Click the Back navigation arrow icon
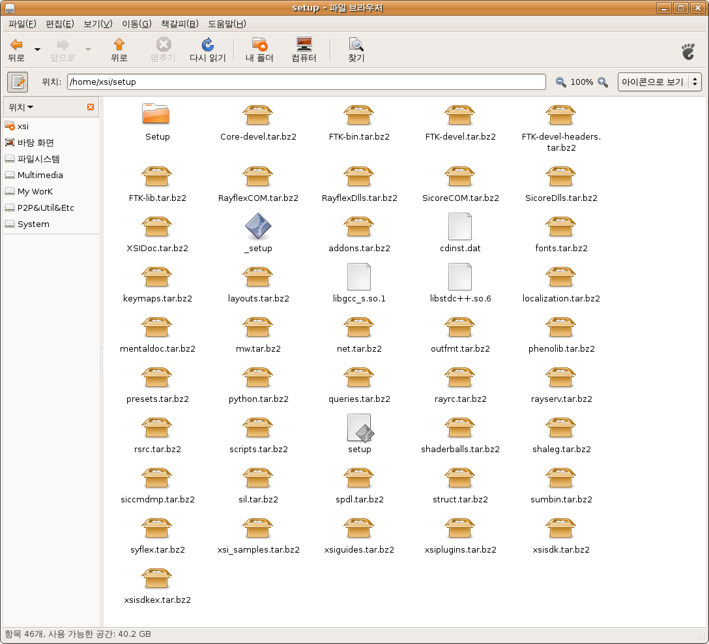This screenshot has height=644, width=709. (16, 45)
